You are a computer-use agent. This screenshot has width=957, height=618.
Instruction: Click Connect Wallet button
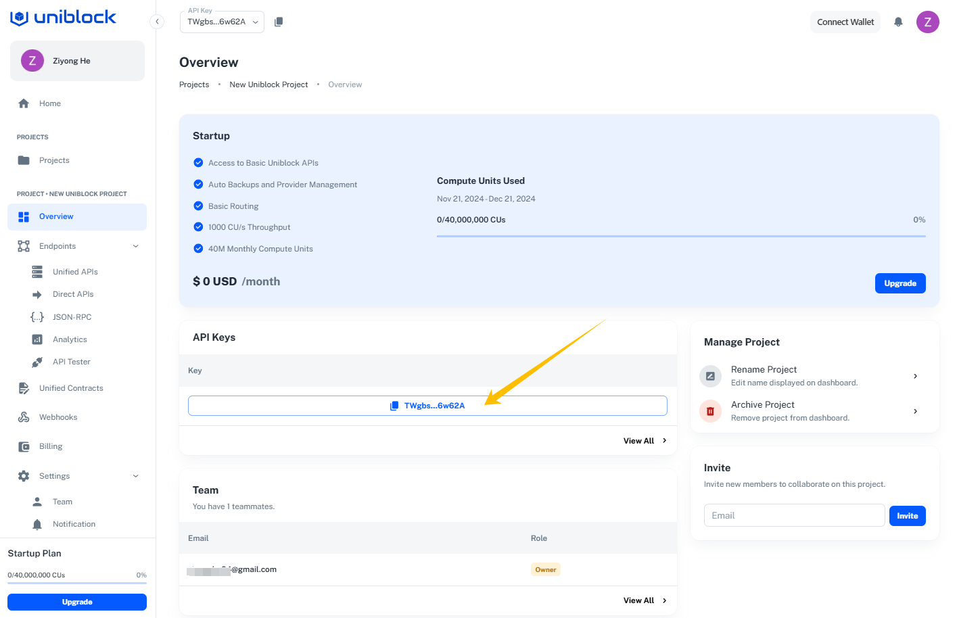[845, 22]
